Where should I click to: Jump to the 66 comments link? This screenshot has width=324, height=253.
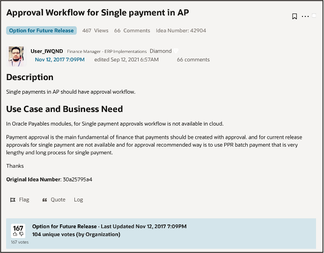click(193, 60)
